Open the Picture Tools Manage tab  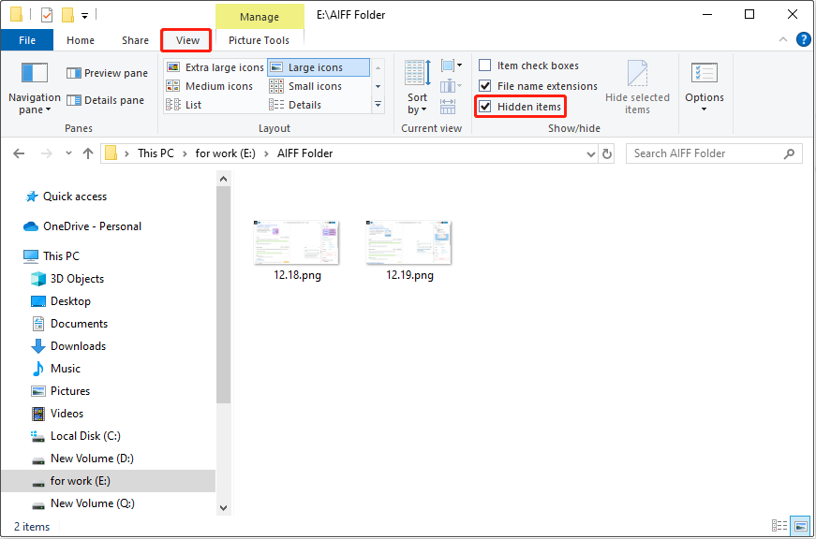[260, 16]
